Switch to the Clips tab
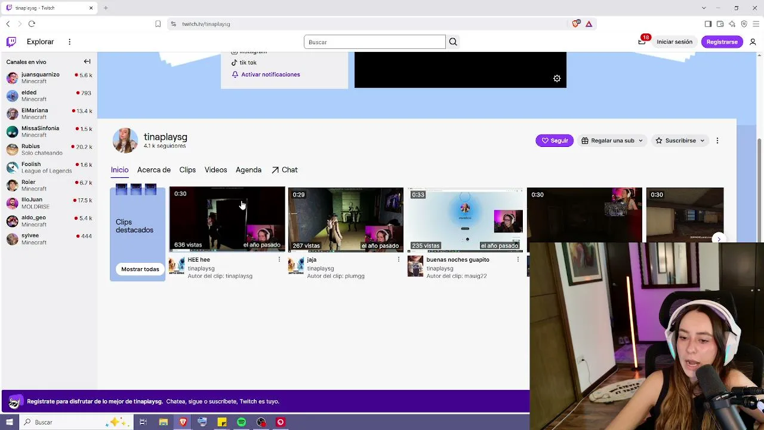 [x=187, y=170]
